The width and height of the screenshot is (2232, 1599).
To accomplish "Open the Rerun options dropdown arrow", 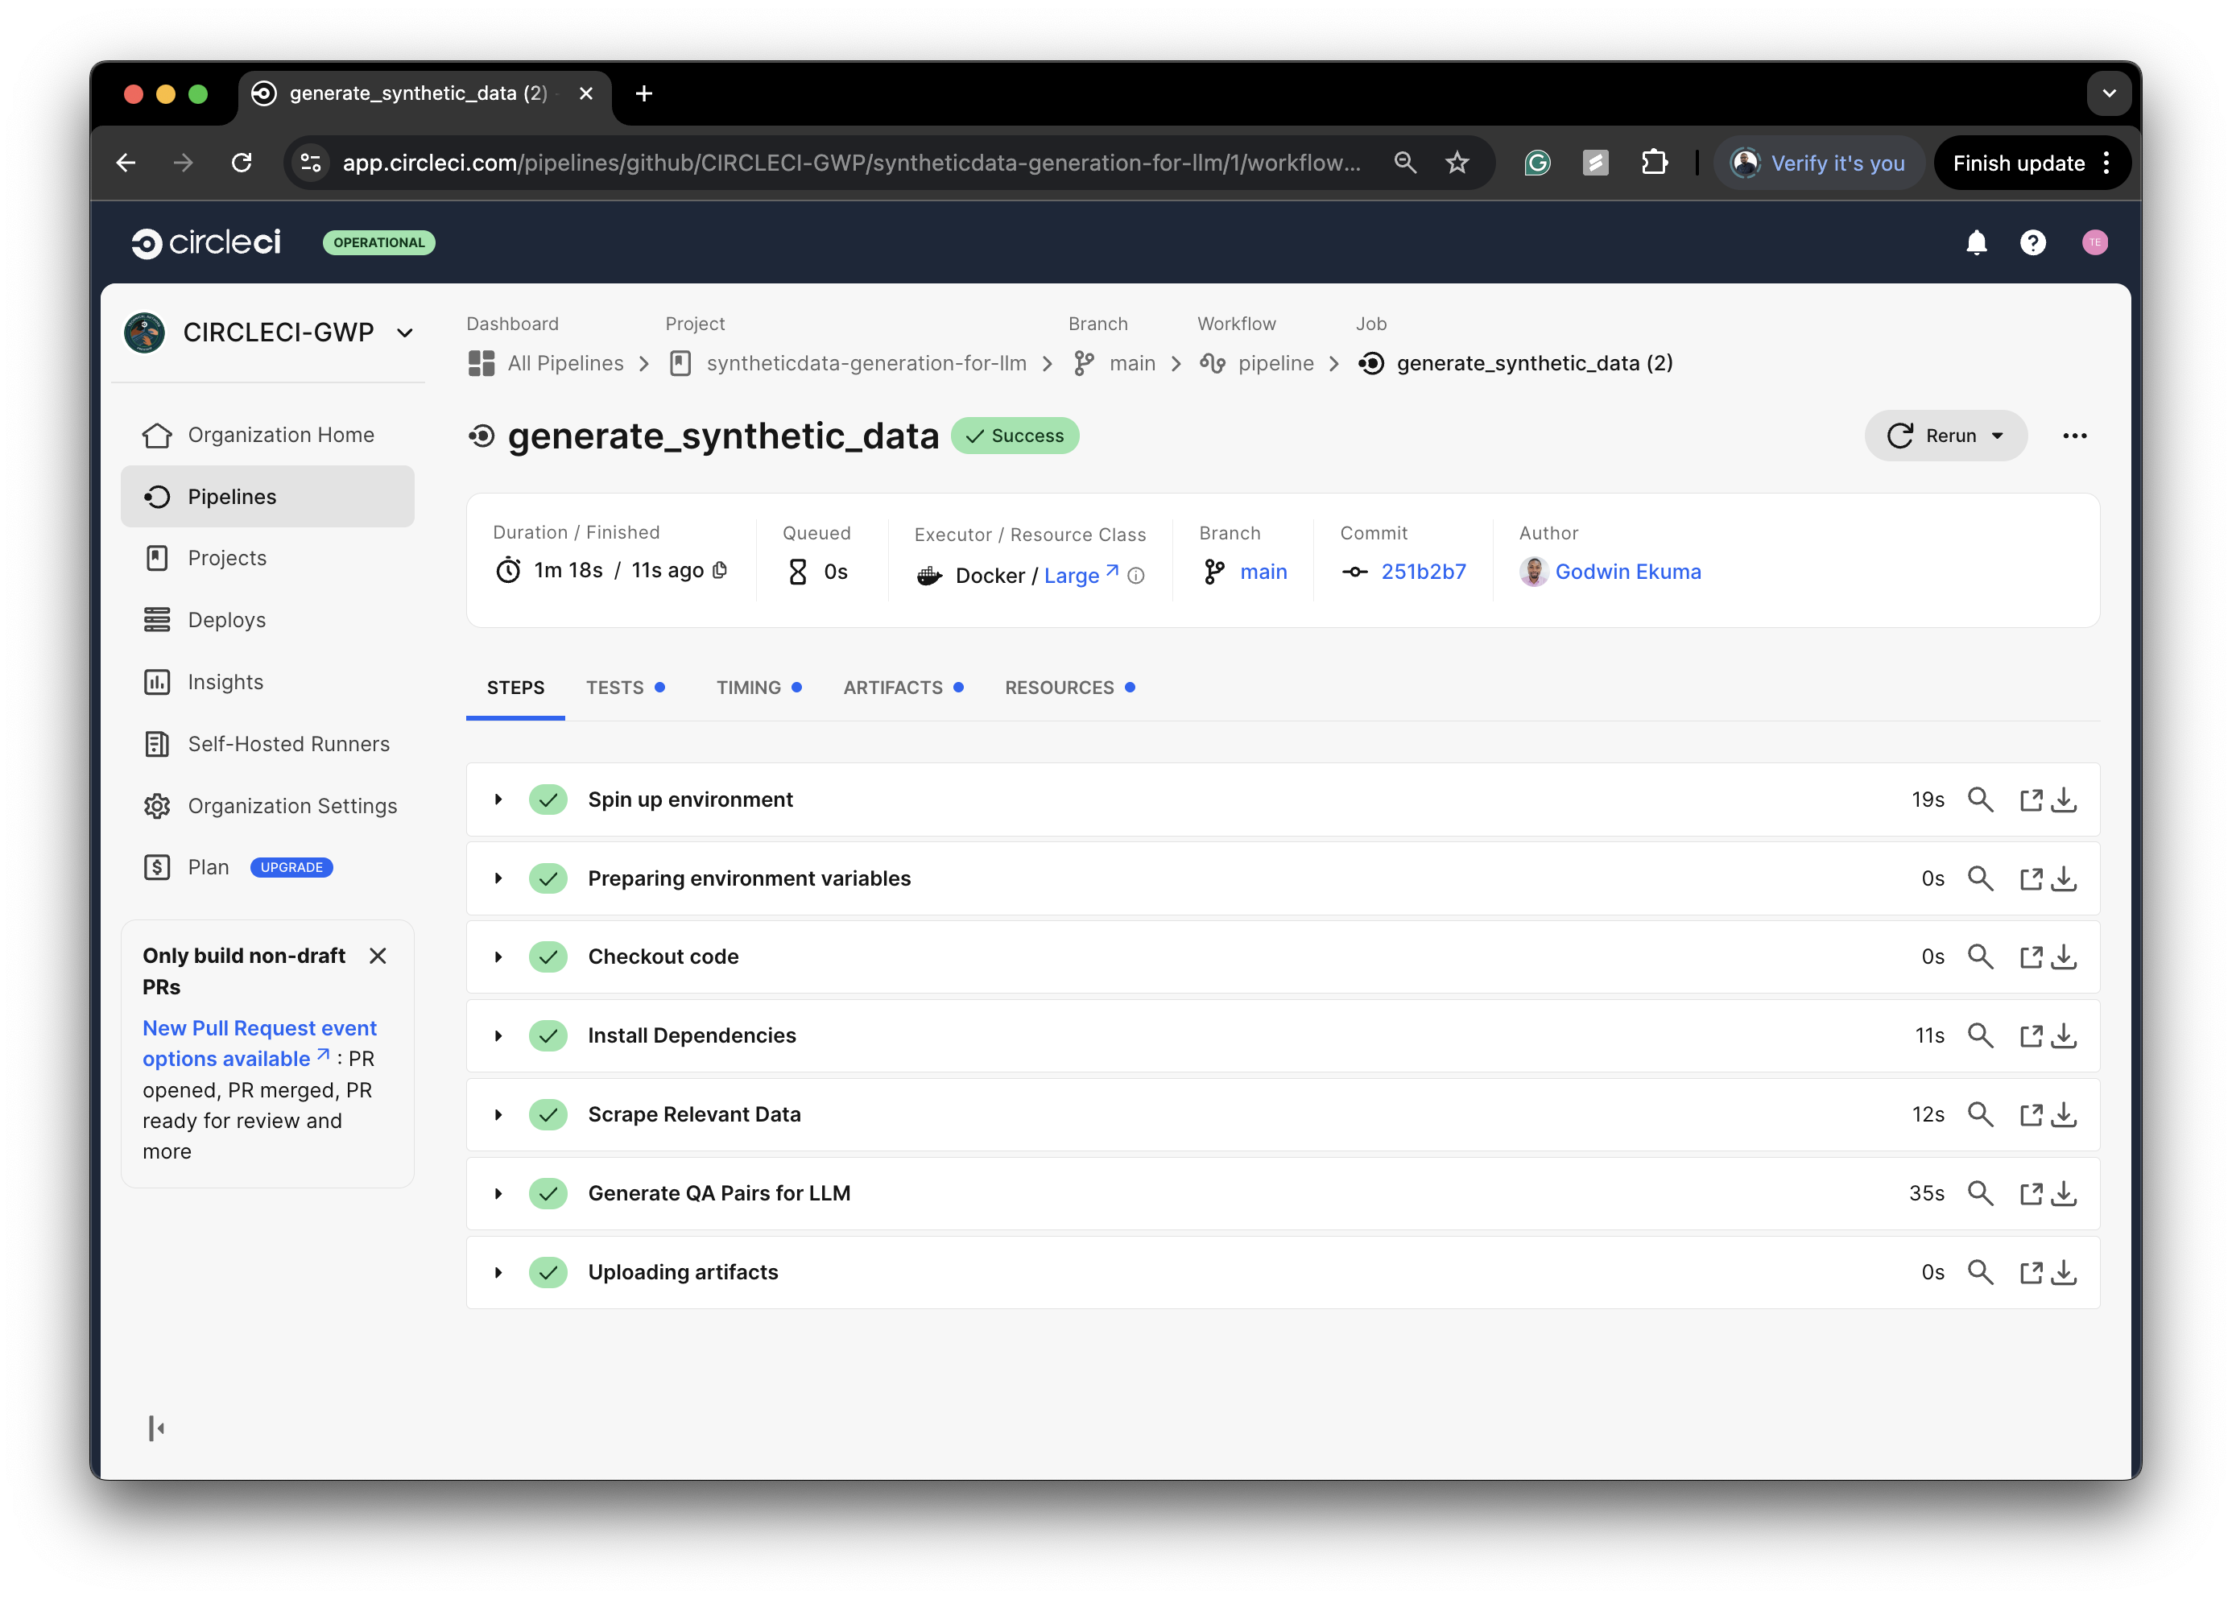I will [1997, 435].
